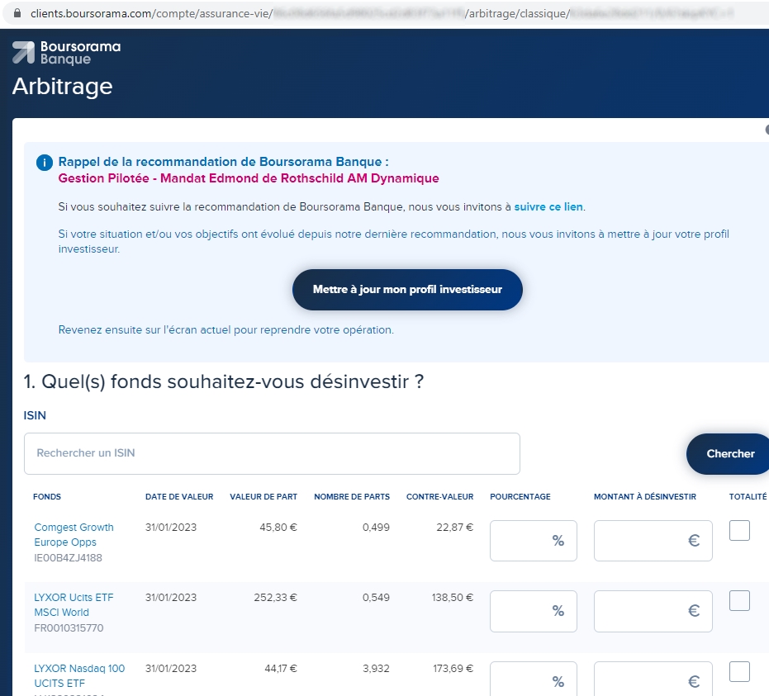Click amount field for LYXOR MSCI World
The image size is (769, 696).
click(x=653, y=611)
